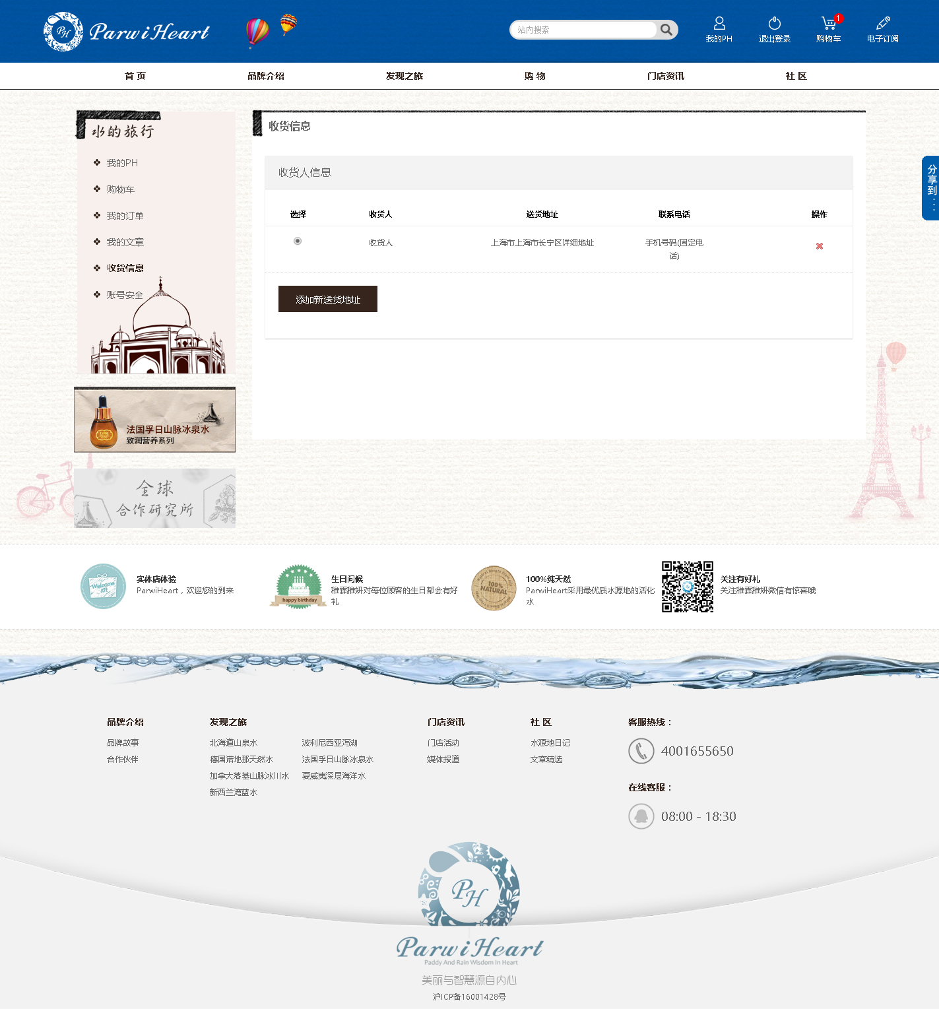Open 门店资讯 in the navigation bar
This screenshot has width=939, height=1009.
coord(665,76)
